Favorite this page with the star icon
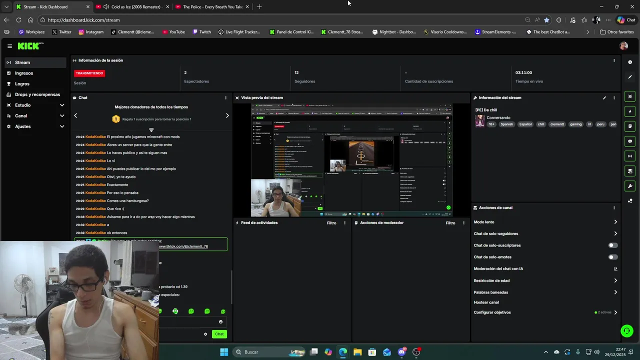The width and height of the screenshot is (640, 360). (x=546, y=20)
